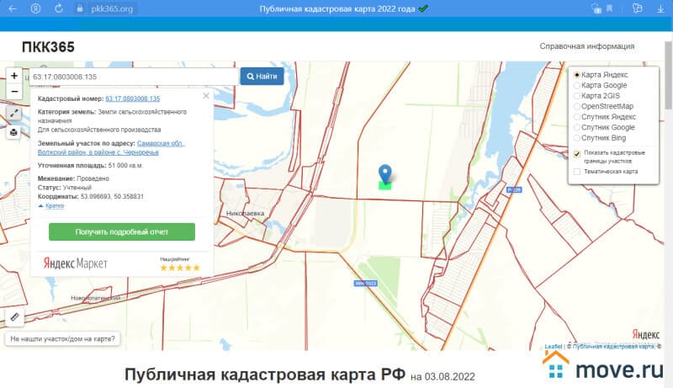Click the padlock security icon
Viewport: 673px width, 388px height.
(79, 8)
